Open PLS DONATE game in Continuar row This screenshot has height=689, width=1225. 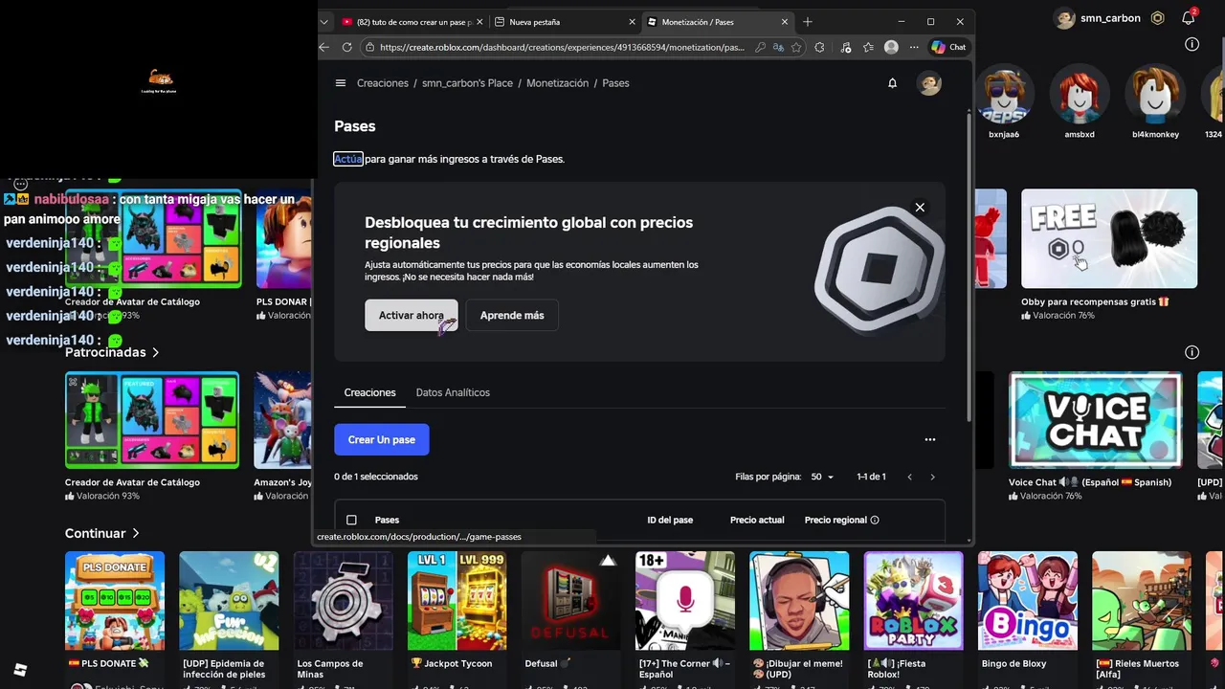point(115,601)
